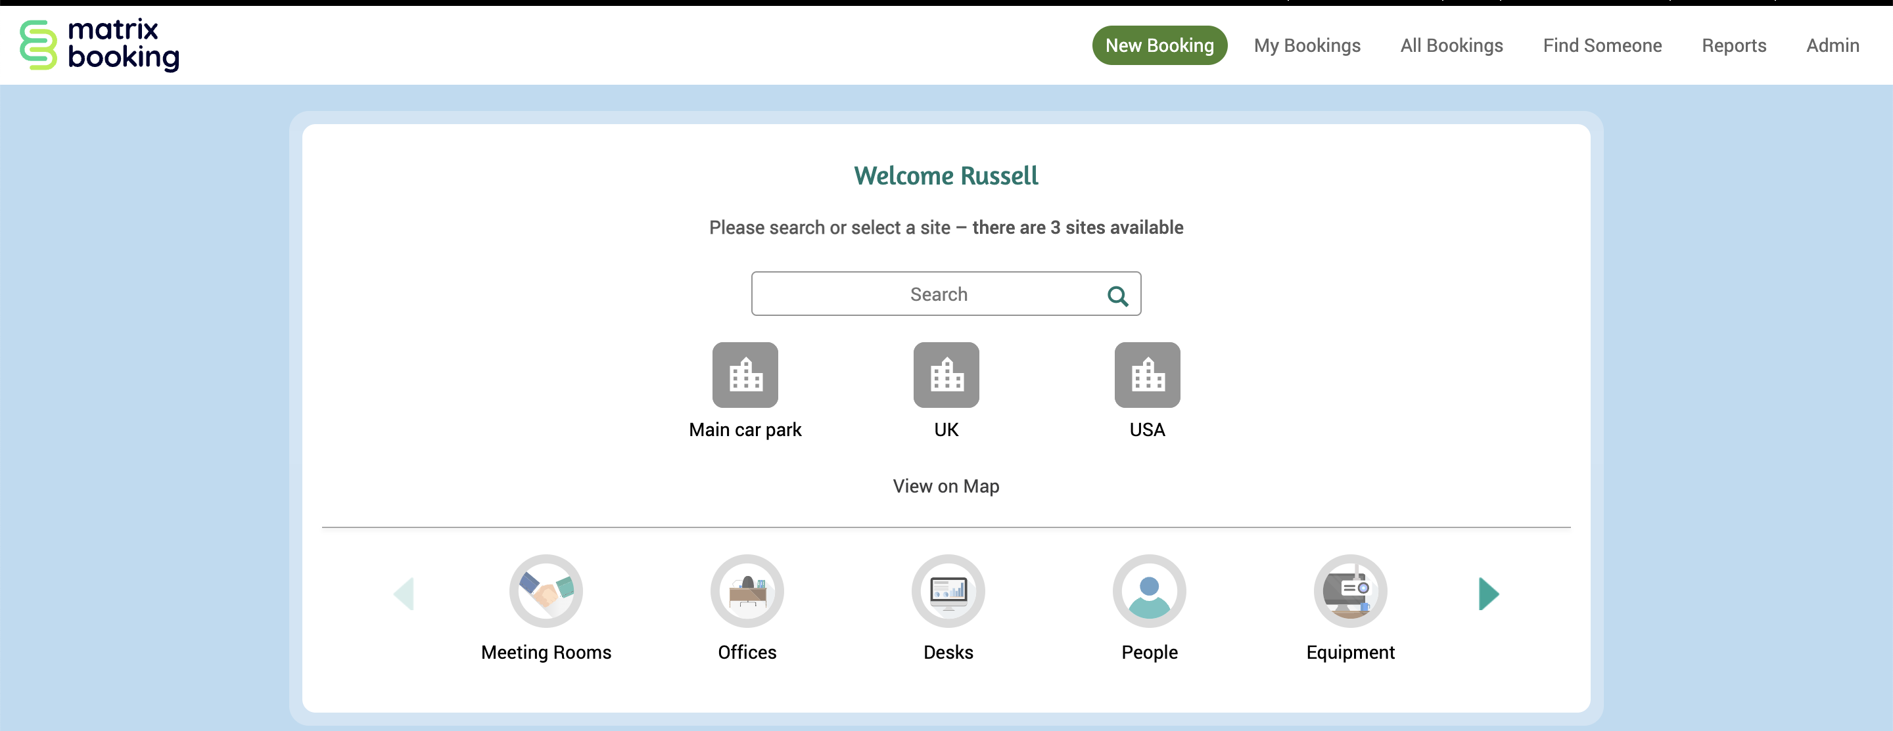Choose the Meeting Rooms handshake icon
This screenshot has width=1893, height=731.
tap(546, 591)
